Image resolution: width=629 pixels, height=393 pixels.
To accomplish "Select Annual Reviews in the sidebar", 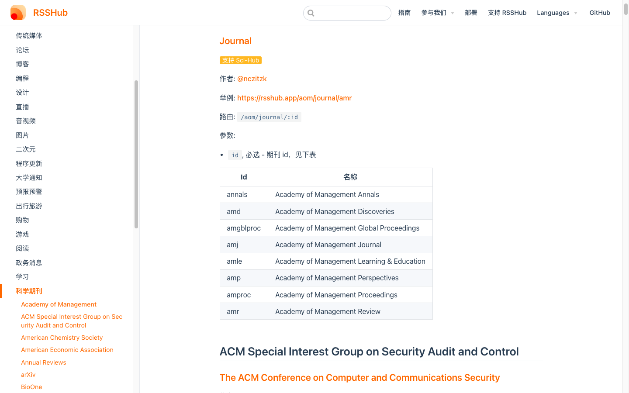I will pos(43,362).
